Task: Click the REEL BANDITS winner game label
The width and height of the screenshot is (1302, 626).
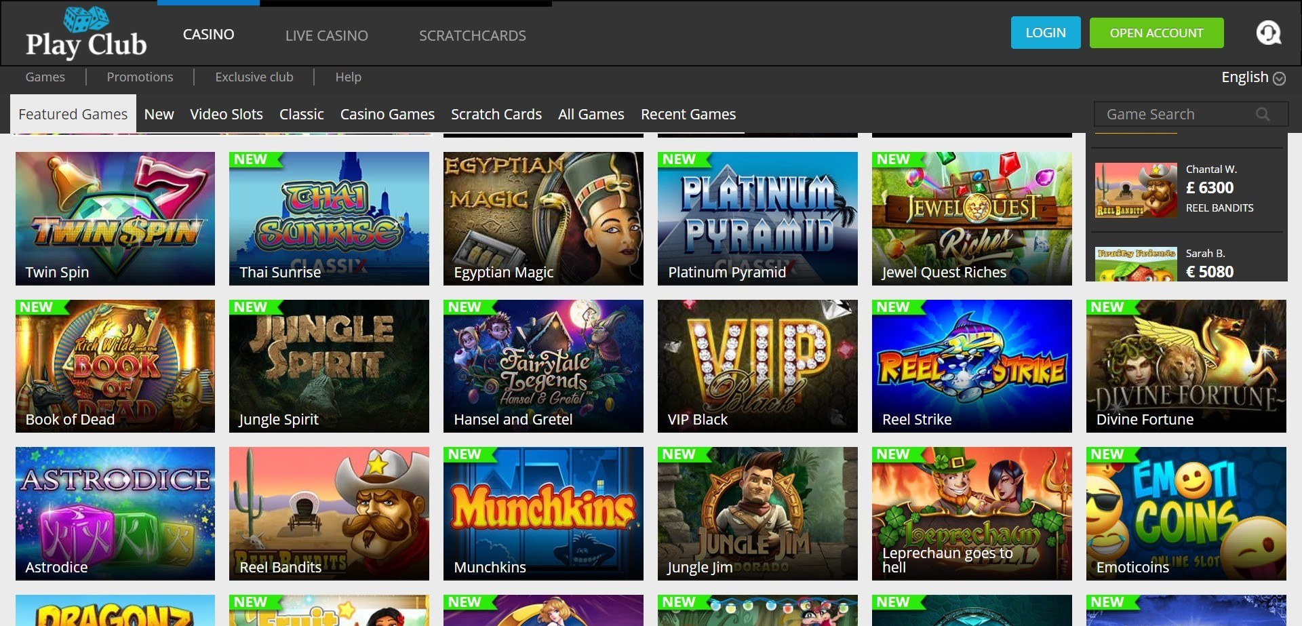Action: click(x=1219, y=208)
